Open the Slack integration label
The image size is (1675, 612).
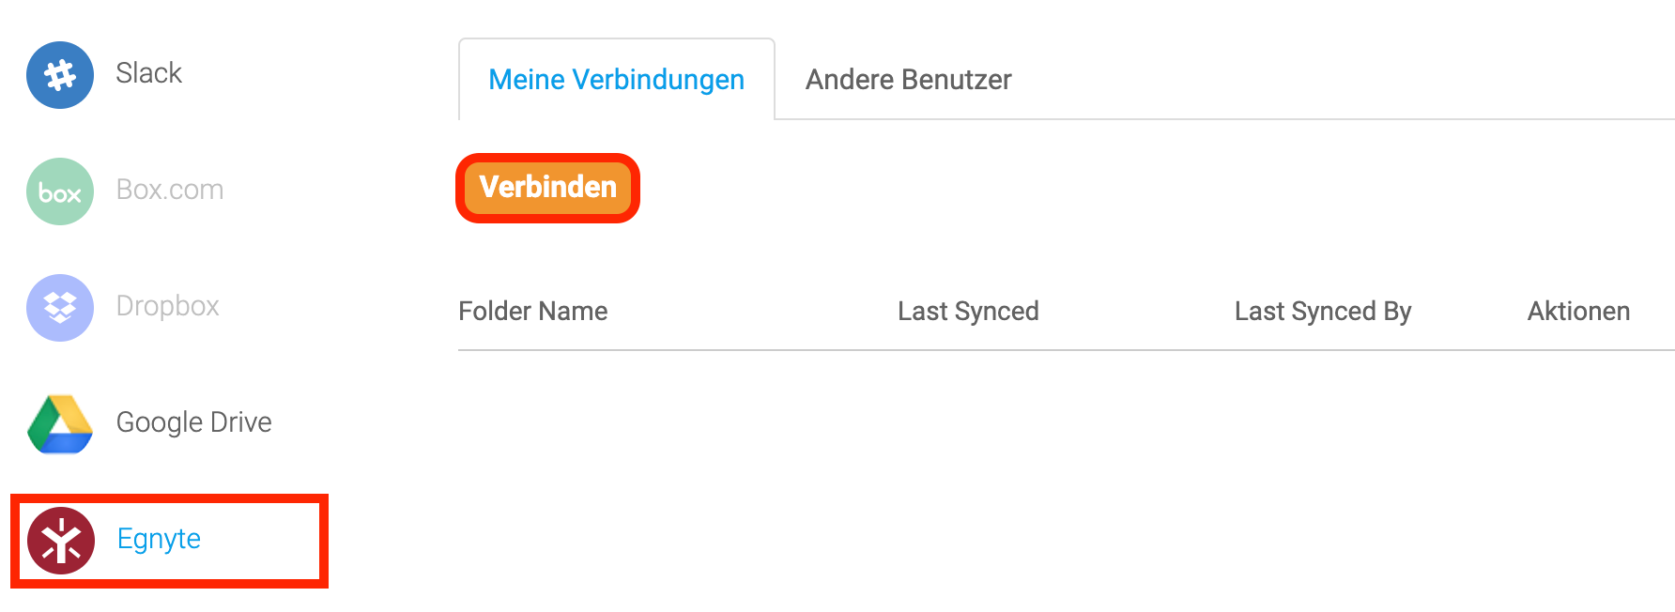[x=148, y=73]
